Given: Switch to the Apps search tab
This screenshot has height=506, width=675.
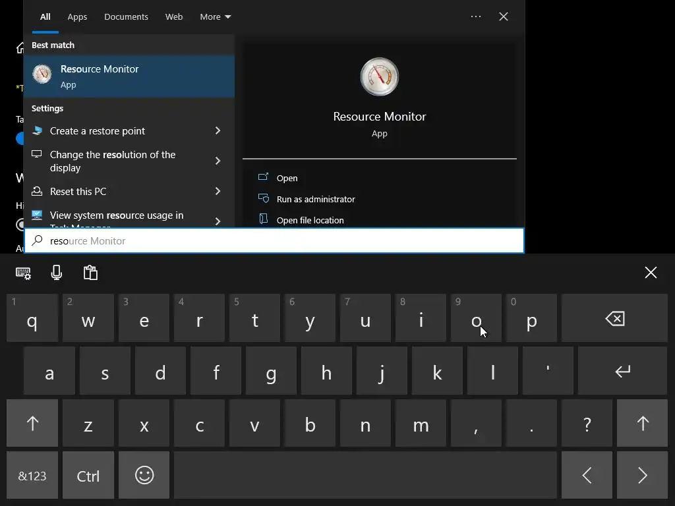Looking at the screenshot, I should tap(77, 16).
